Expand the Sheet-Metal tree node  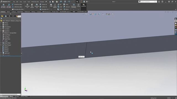[1, 43]
